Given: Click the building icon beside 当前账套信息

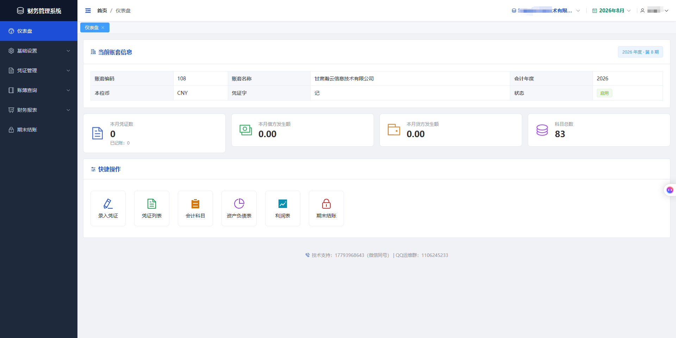Looking at the screenshot, I should point(93,52).
